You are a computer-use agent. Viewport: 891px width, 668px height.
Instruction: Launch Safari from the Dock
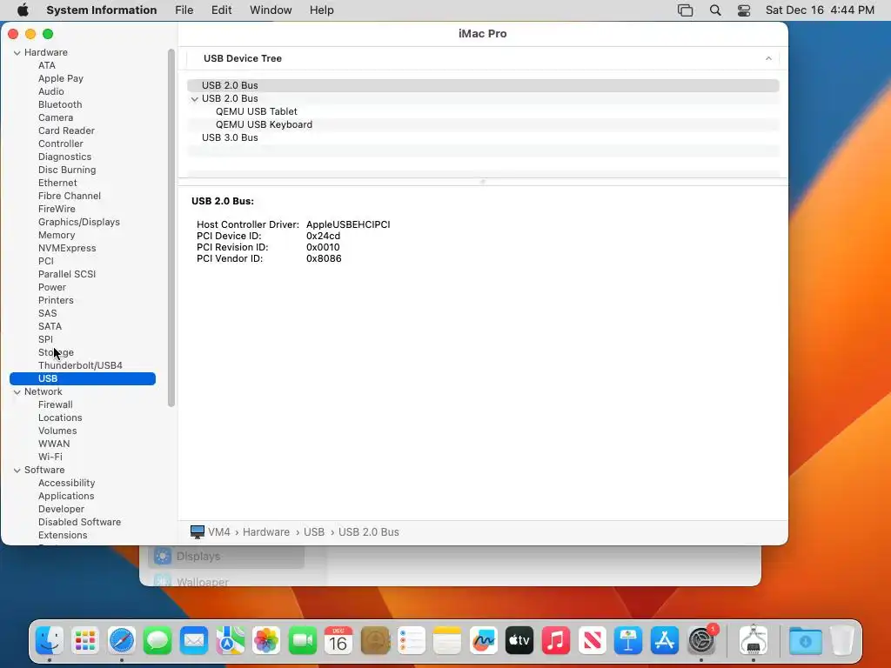tap(122, 641)
